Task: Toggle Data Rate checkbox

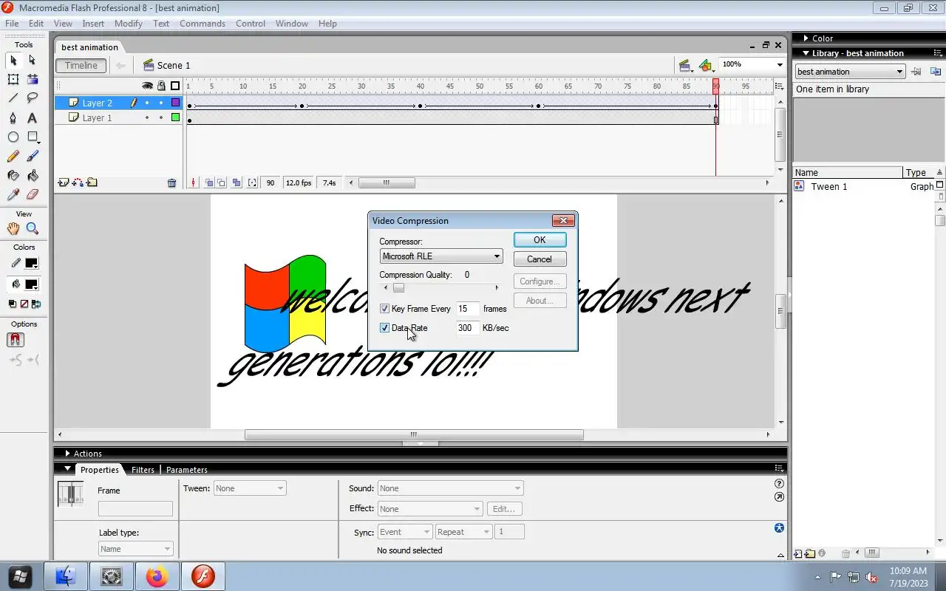Action: 384,328
